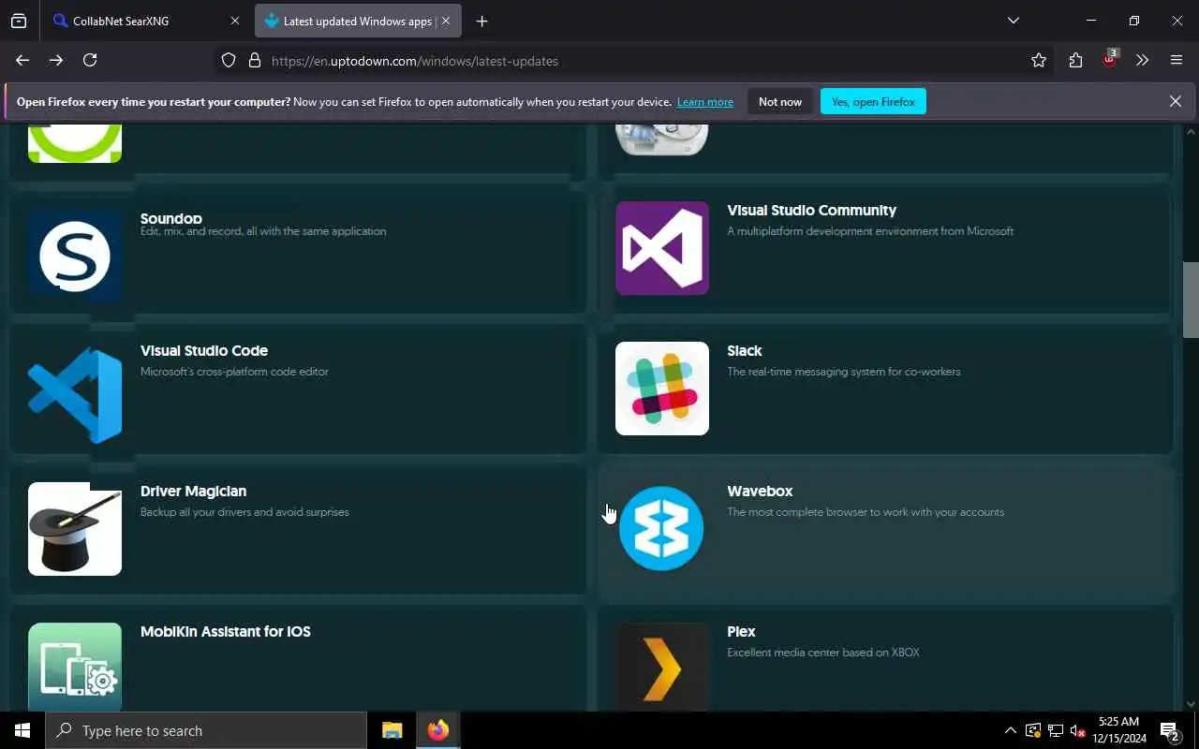Open the Driver Magician title link
Image resolution: width=1199 pixels, height=749 pixels.
pos(193,491)
